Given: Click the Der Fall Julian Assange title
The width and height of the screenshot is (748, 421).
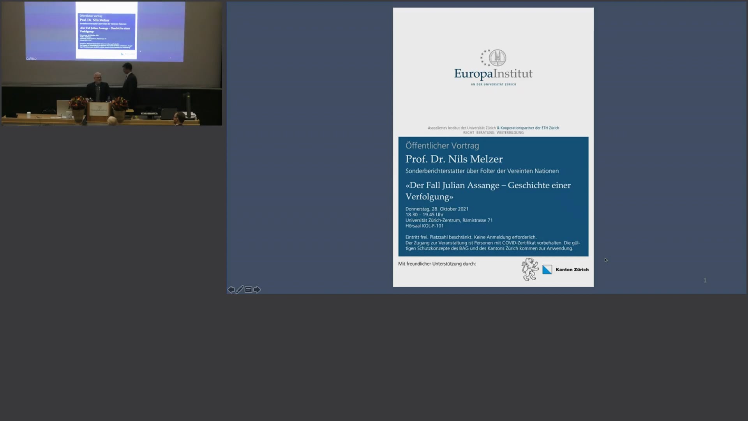Looking at the screenshot, I should coord(488,191).
